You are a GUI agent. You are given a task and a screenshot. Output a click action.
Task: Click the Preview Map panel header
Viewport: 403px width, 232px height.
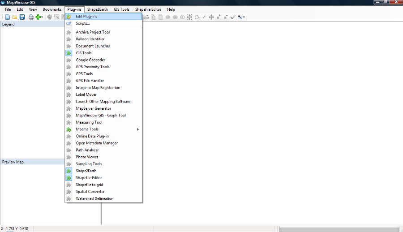coord(32,162)
